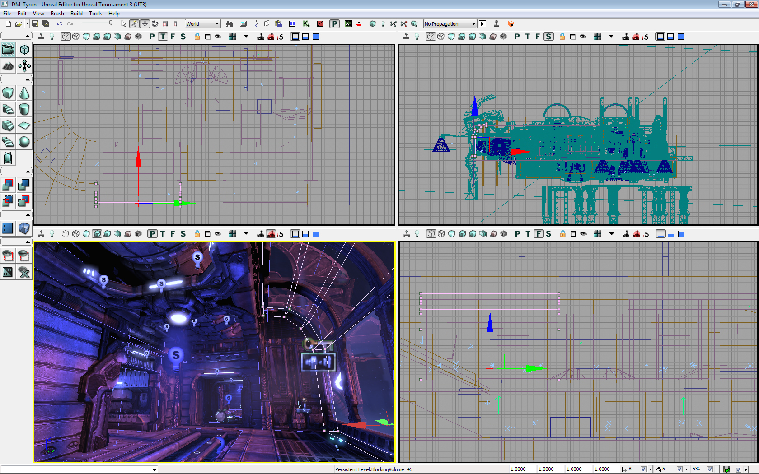Screen dimensions: 759x474
Task: Create Sheet builder brush
Action: (x=24, y=125)
